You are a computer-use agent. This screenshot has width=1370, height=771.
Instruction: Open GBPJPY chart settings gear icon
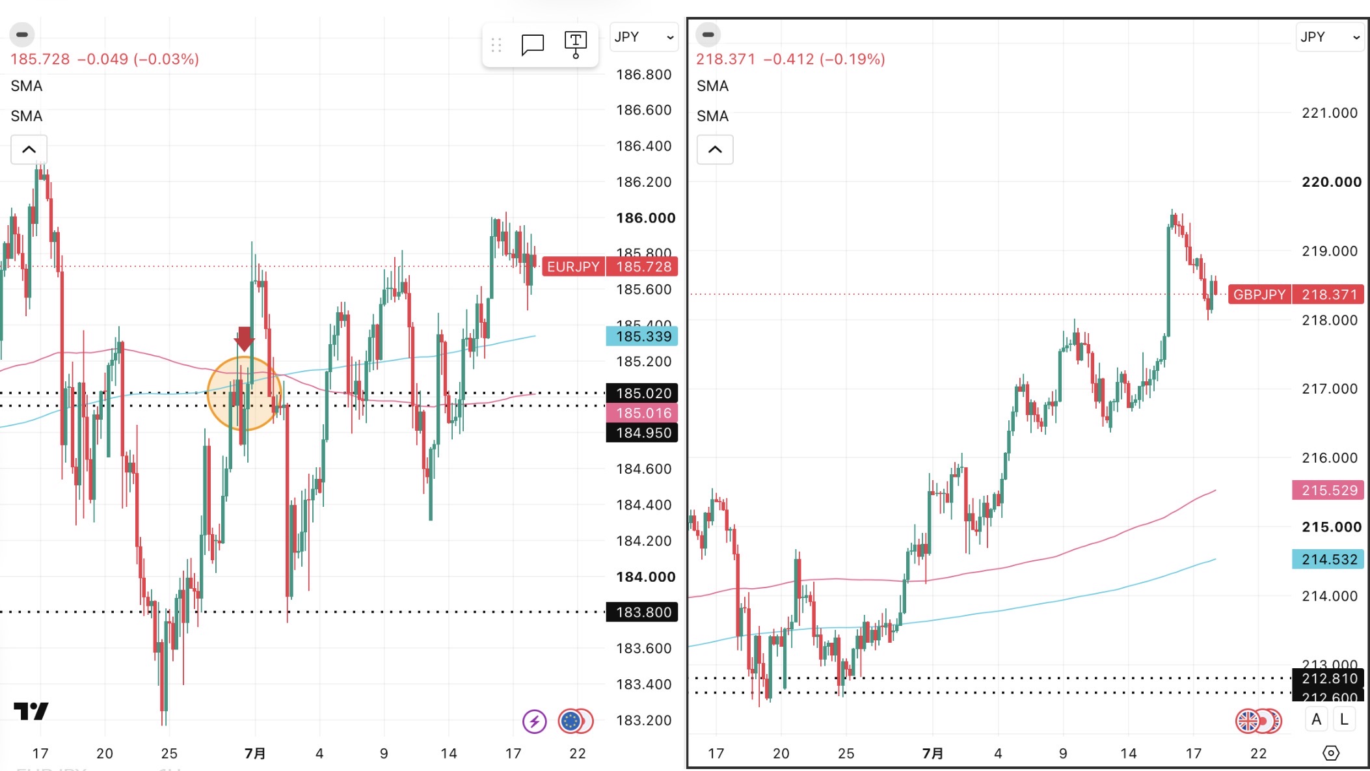(1331, 753)
